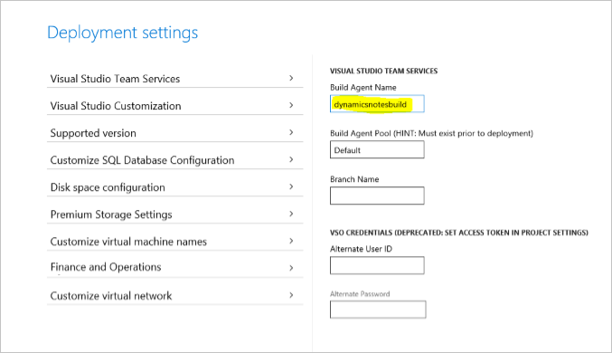Focus the Build Agent Pool field
Screen dimensions: 612x353
pyautogui.click(x=377, y=149)
